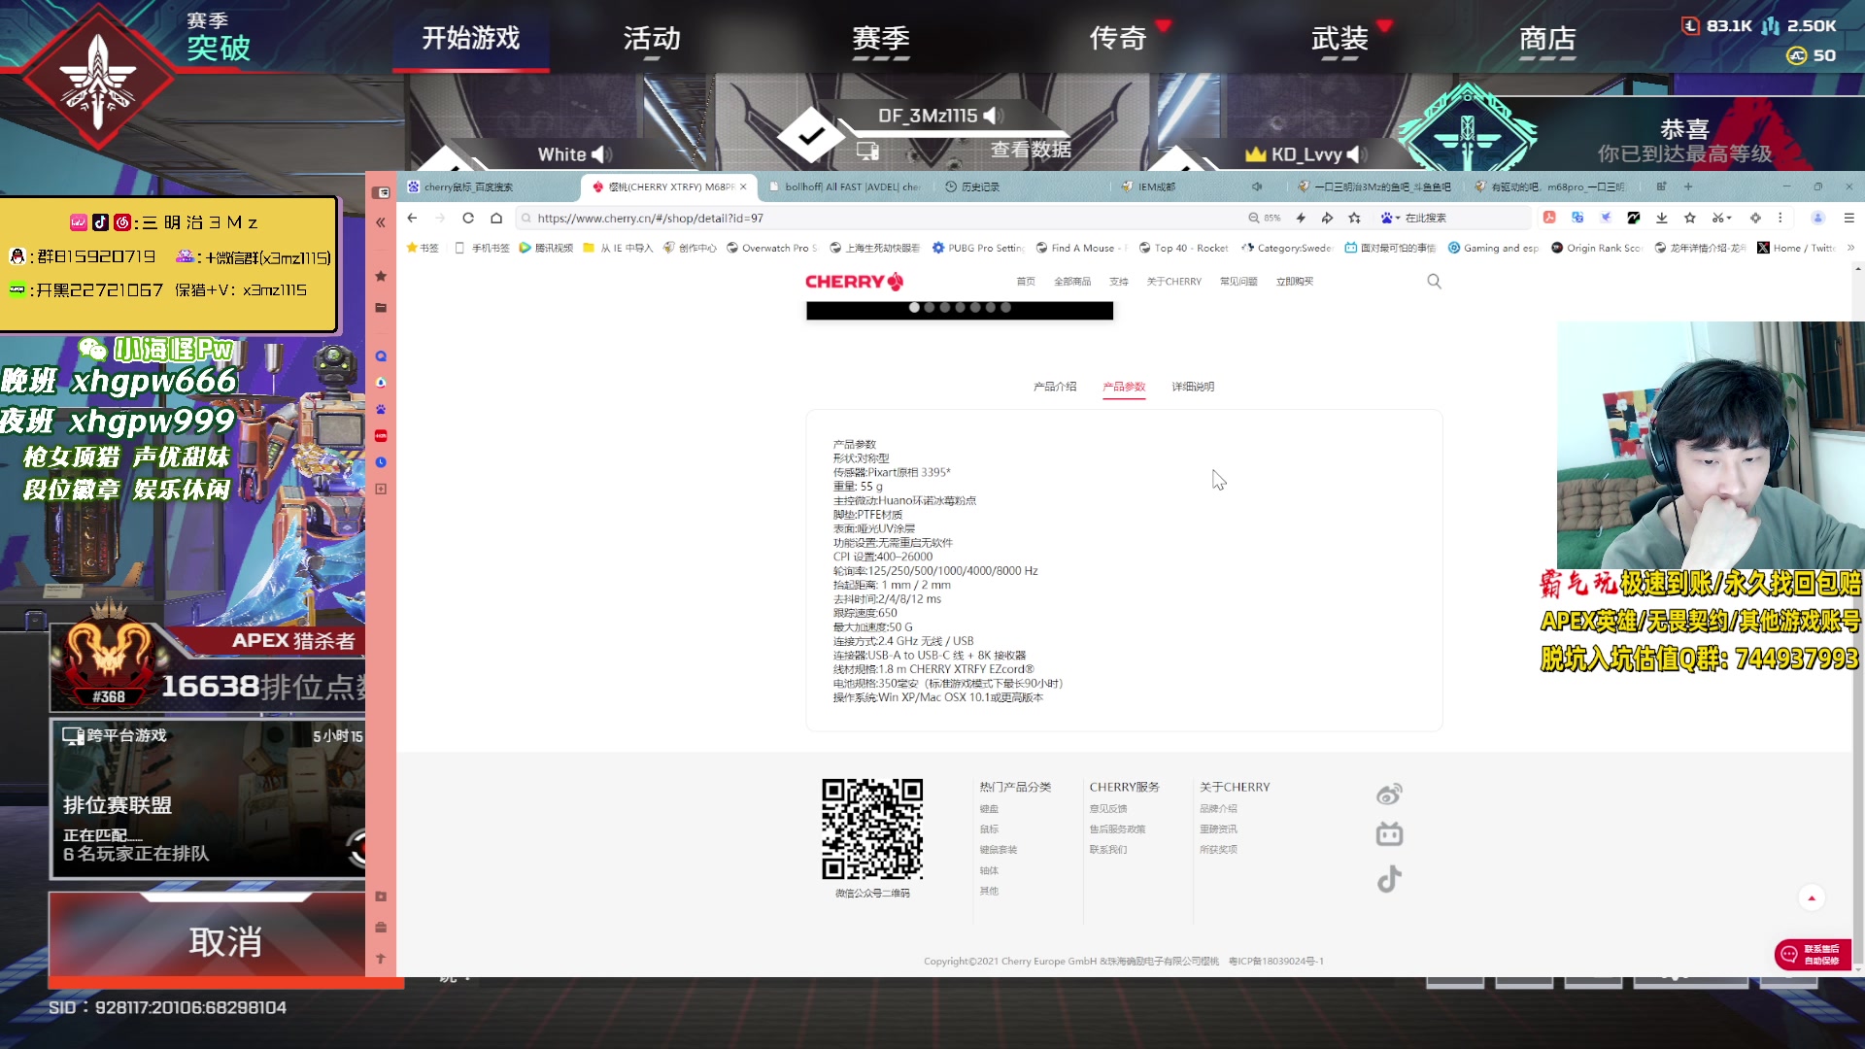Open the translate extension icon

[x=1577, y=218]
